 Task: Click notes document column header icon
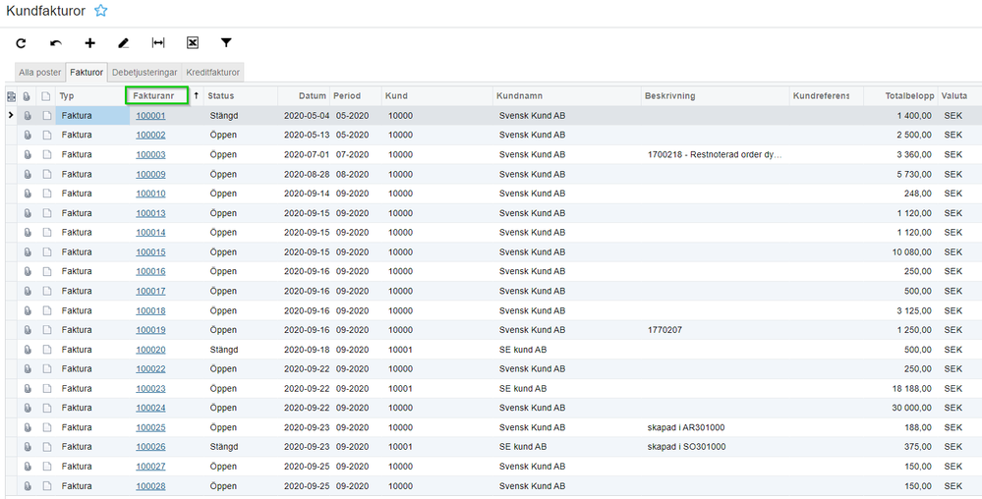point(46,96)
